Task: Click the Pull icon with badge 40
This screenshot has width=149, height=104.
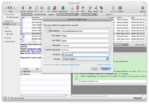Action: (x=78, y=8)
